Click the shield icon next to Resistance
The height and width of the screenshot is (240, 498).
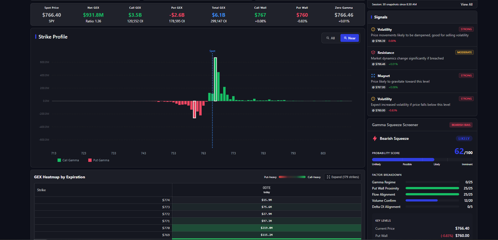373,53
